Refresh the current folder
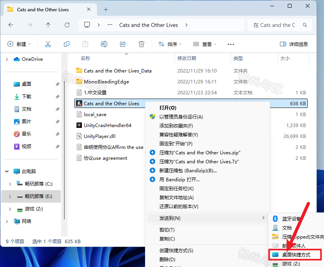 pyautogui.click(x=67, y=25)
